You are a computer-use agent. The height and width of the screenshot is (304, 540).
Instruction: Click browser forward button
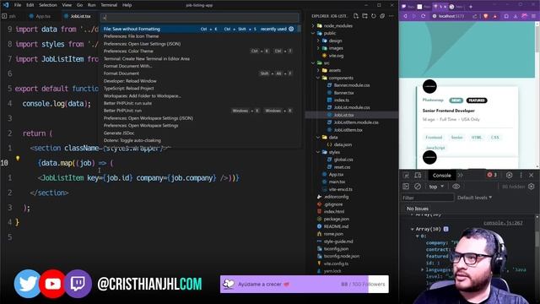tap(414, 16)
